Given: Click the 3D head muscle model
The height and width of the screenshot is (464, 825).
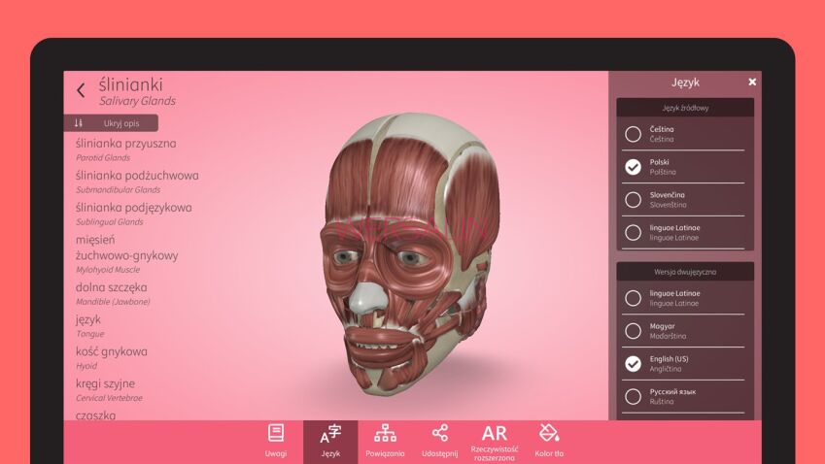Looking at the screenshot, I should (x=408, y=243).
